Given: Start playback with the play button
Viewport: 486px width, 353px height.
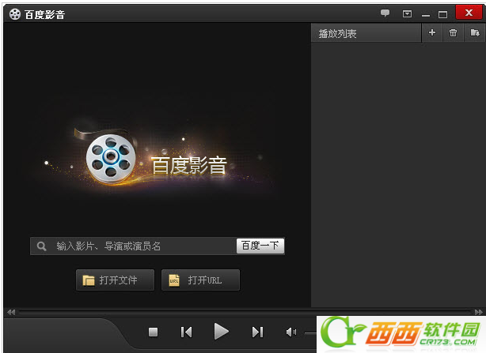Looking at the screenshot, I should (x=221, y=332).
